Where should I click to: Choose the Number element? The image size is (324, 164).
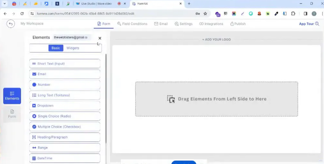pyautogui.click(x=65, y=85)
